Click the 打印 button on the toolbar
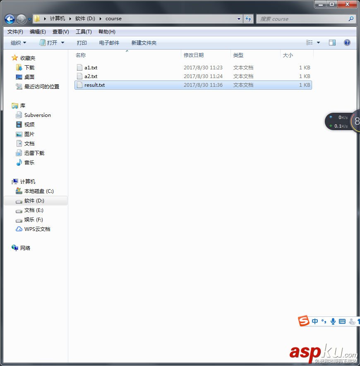The image size is (360, 366). click(x=82, y=43)
